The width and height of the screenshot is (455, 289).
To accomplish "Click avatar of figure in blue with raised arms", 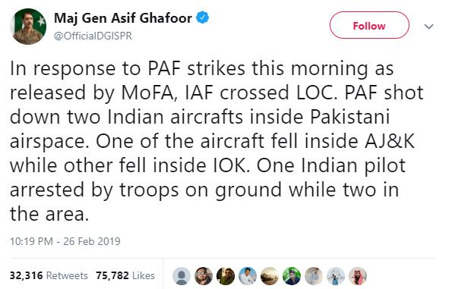I will (x=336, y=276).
